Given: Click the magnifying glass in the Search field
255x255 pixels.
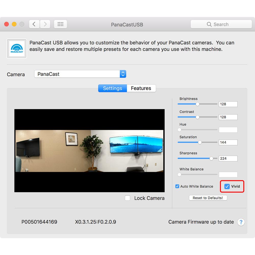Looking at the screenshot, I should pos(209,24).
